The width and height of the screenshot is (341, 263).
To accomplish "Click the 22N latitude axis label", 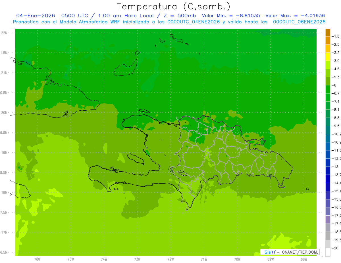I will pos(5,33).
